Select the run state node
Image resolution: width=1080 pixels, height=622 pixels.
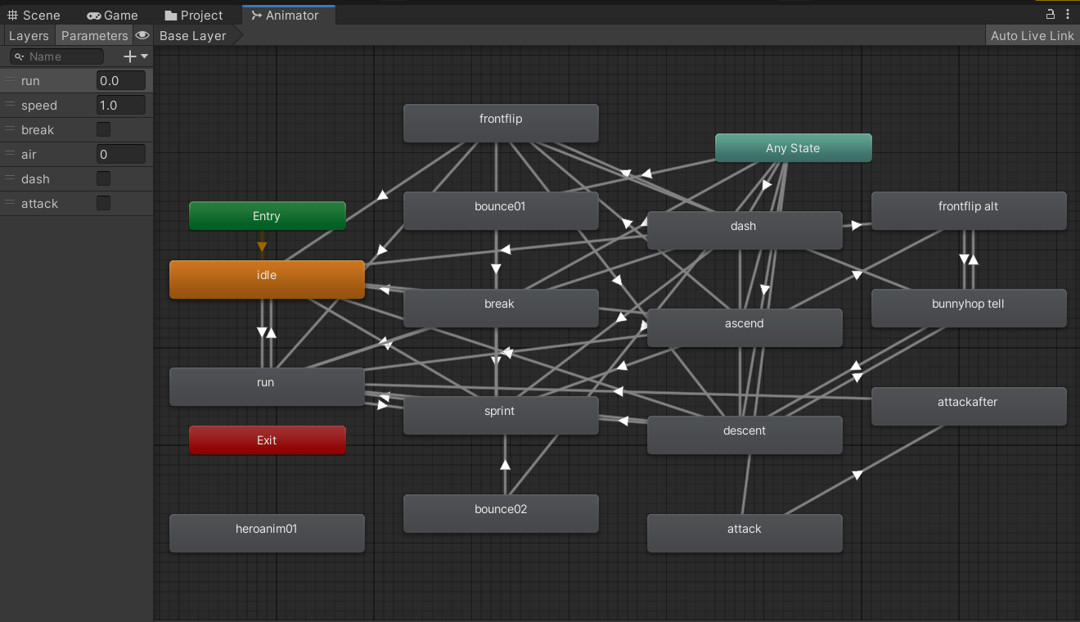coord(267,386)
